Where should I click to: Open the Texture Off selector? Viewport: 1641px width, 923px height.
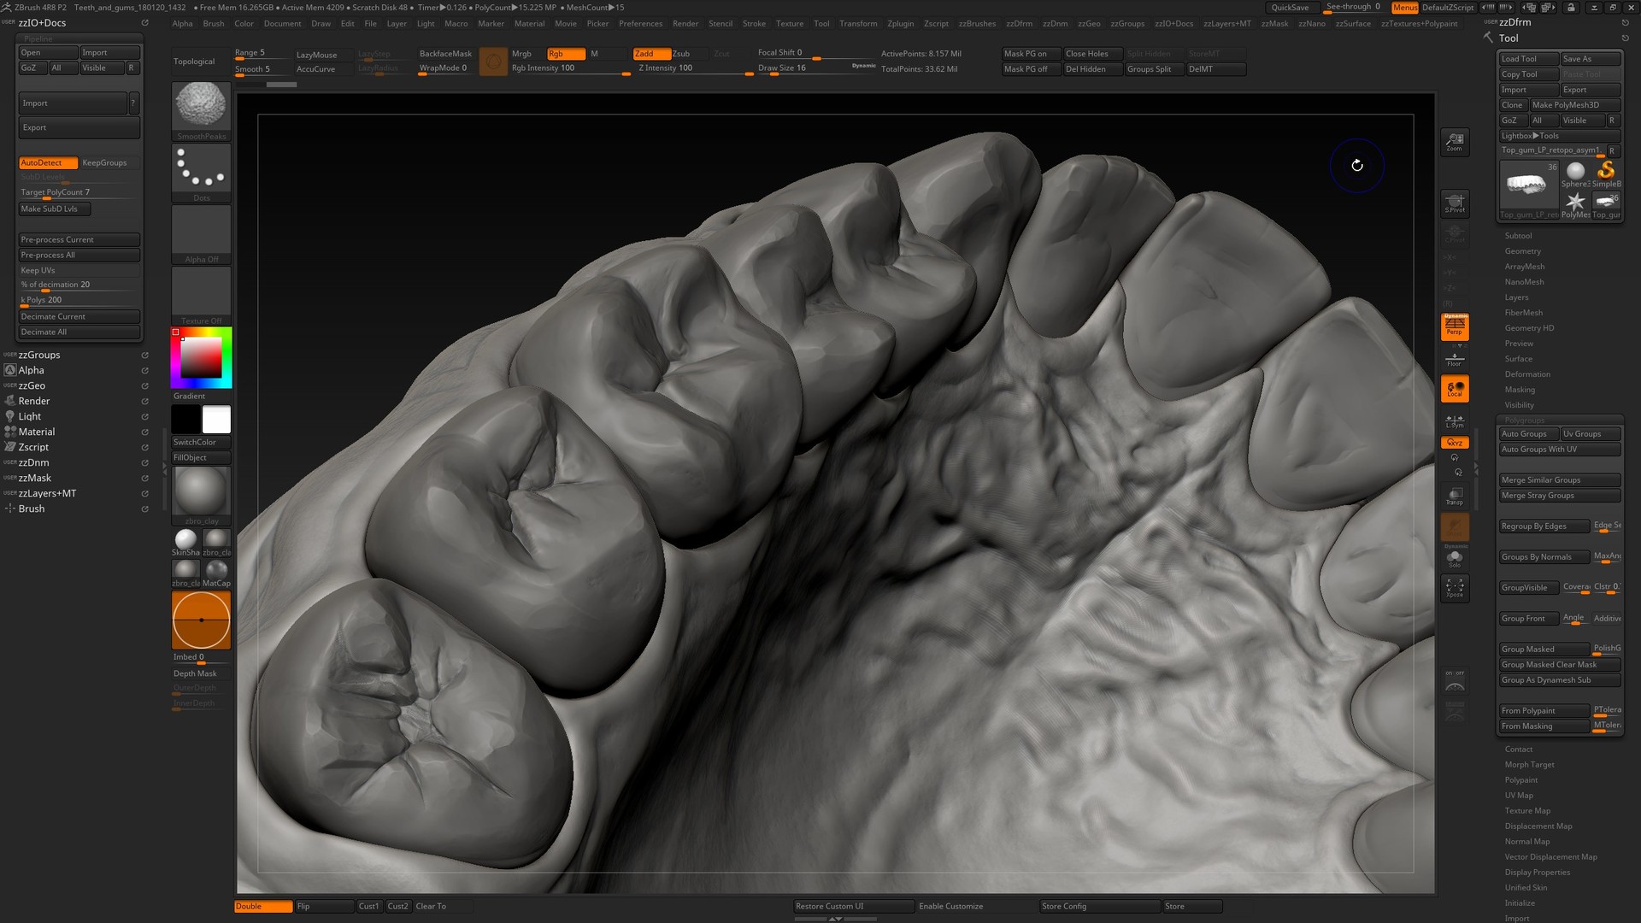[201, 296]
